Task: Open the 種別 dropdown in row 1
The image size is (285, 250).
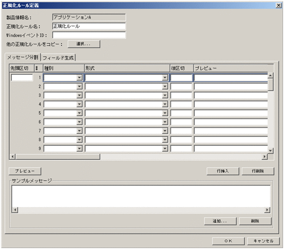Action: coord(79,78)
